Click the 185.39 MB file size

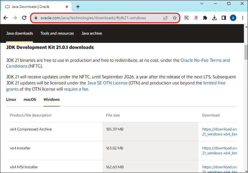tap(115, 129)
